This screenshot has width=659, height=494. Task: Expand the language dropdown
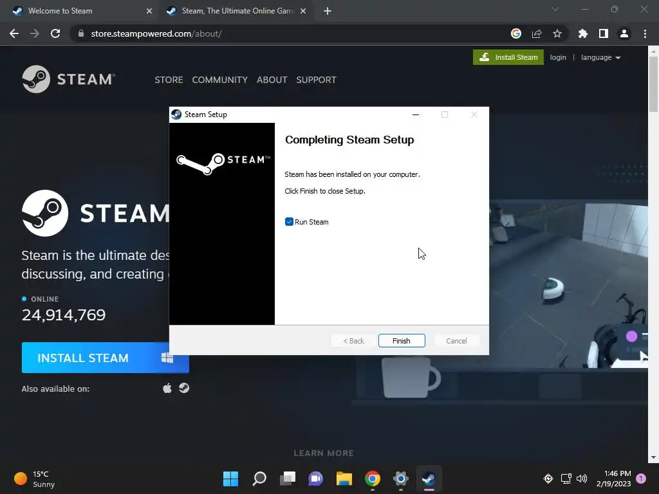click(x=600, y=57)
